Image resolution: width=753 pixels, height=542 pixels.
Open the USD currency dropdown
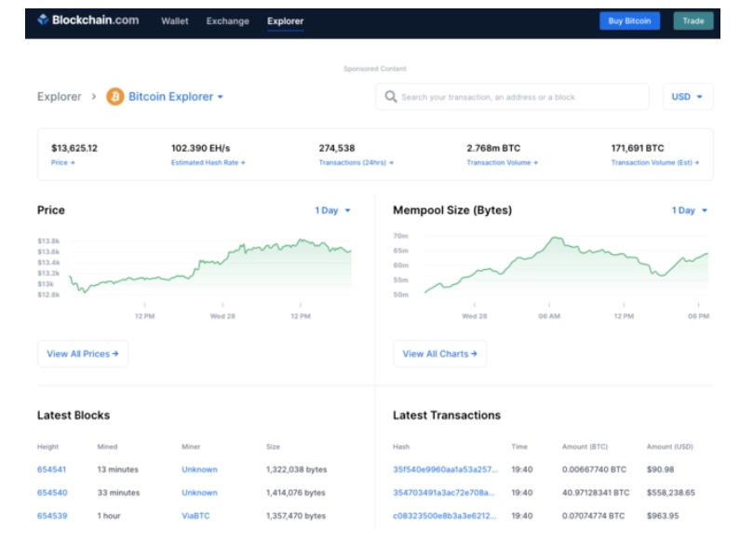tap(687, 97)
